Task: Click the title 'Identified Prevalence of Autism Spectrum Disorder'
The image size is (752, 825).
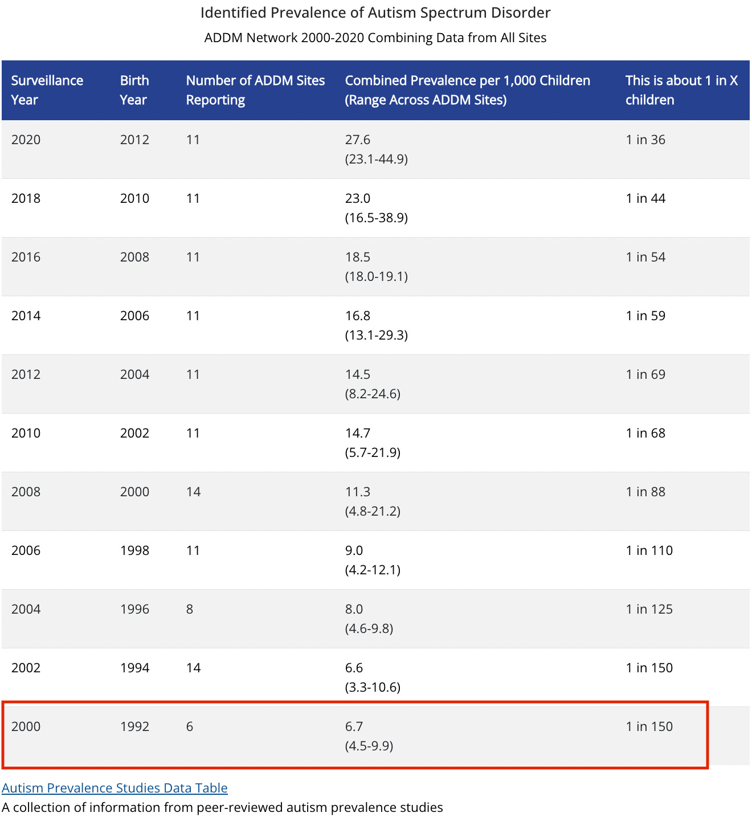Action: pos(375,13)
